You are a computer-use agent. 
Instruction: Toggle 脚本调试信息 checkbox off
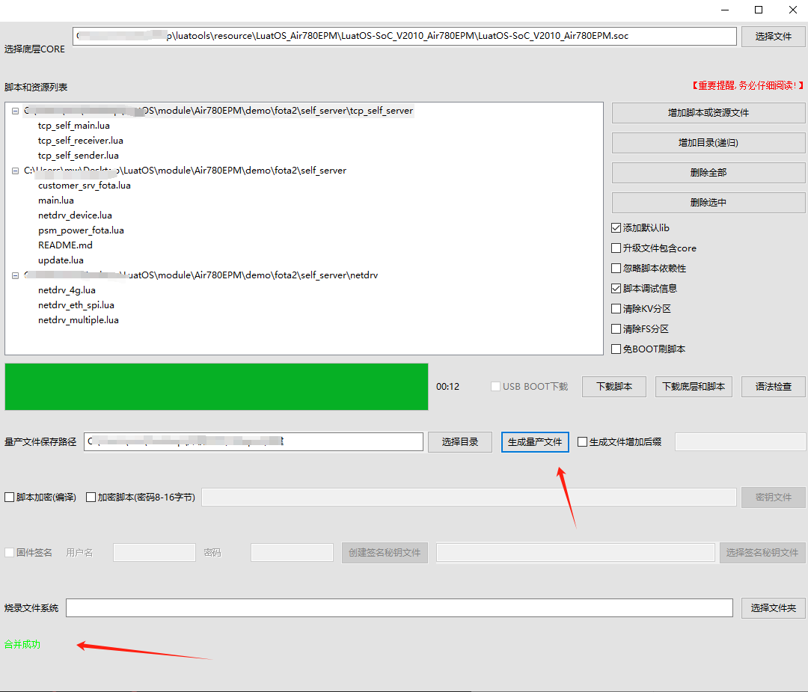pyautogui.click(x=616, y=289)
